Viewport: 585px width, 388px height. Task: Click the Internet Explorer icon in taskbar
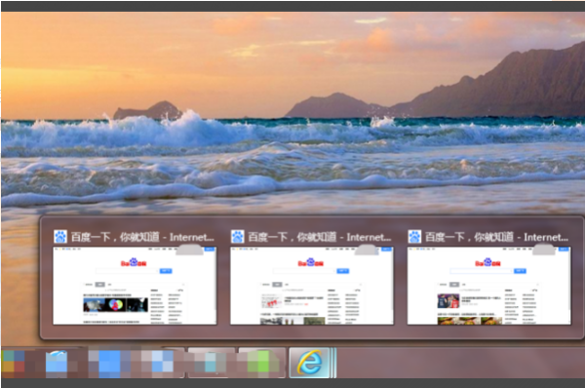309,363
